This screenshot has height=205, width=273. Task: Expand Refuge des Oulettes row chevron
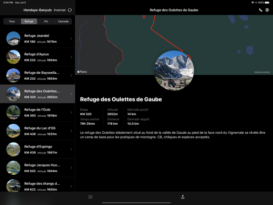point(71,94)
